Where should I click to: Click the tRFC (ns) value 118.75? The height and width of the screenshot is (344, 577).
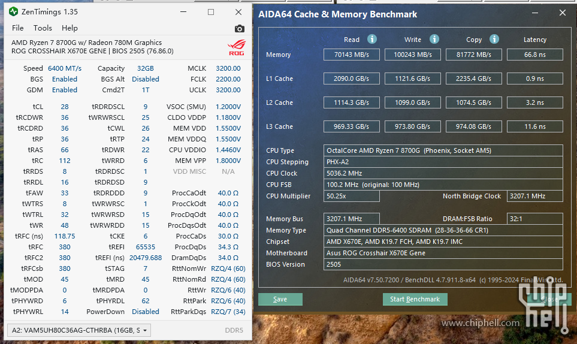pyautogui.click(x=65, y=236)
